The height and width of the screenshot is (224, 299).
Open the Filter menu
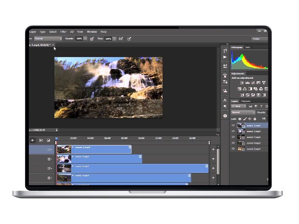[63, 32]
